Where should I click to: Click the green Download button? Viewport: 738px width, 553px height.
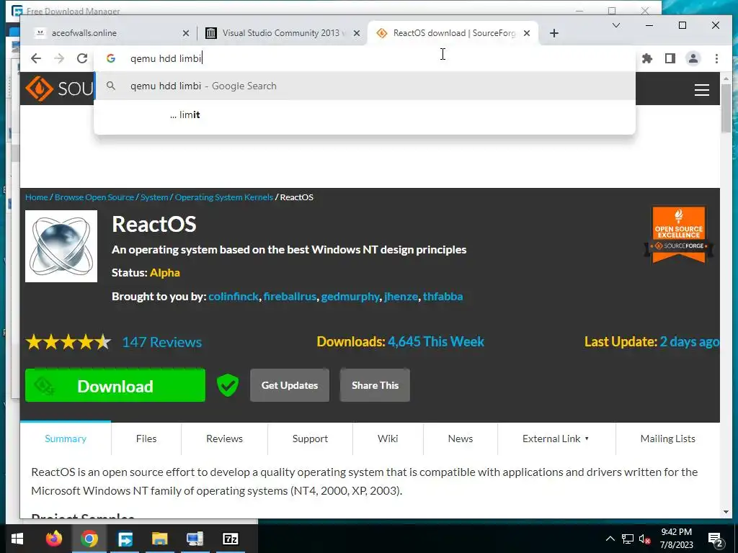(x=115, y=386)
